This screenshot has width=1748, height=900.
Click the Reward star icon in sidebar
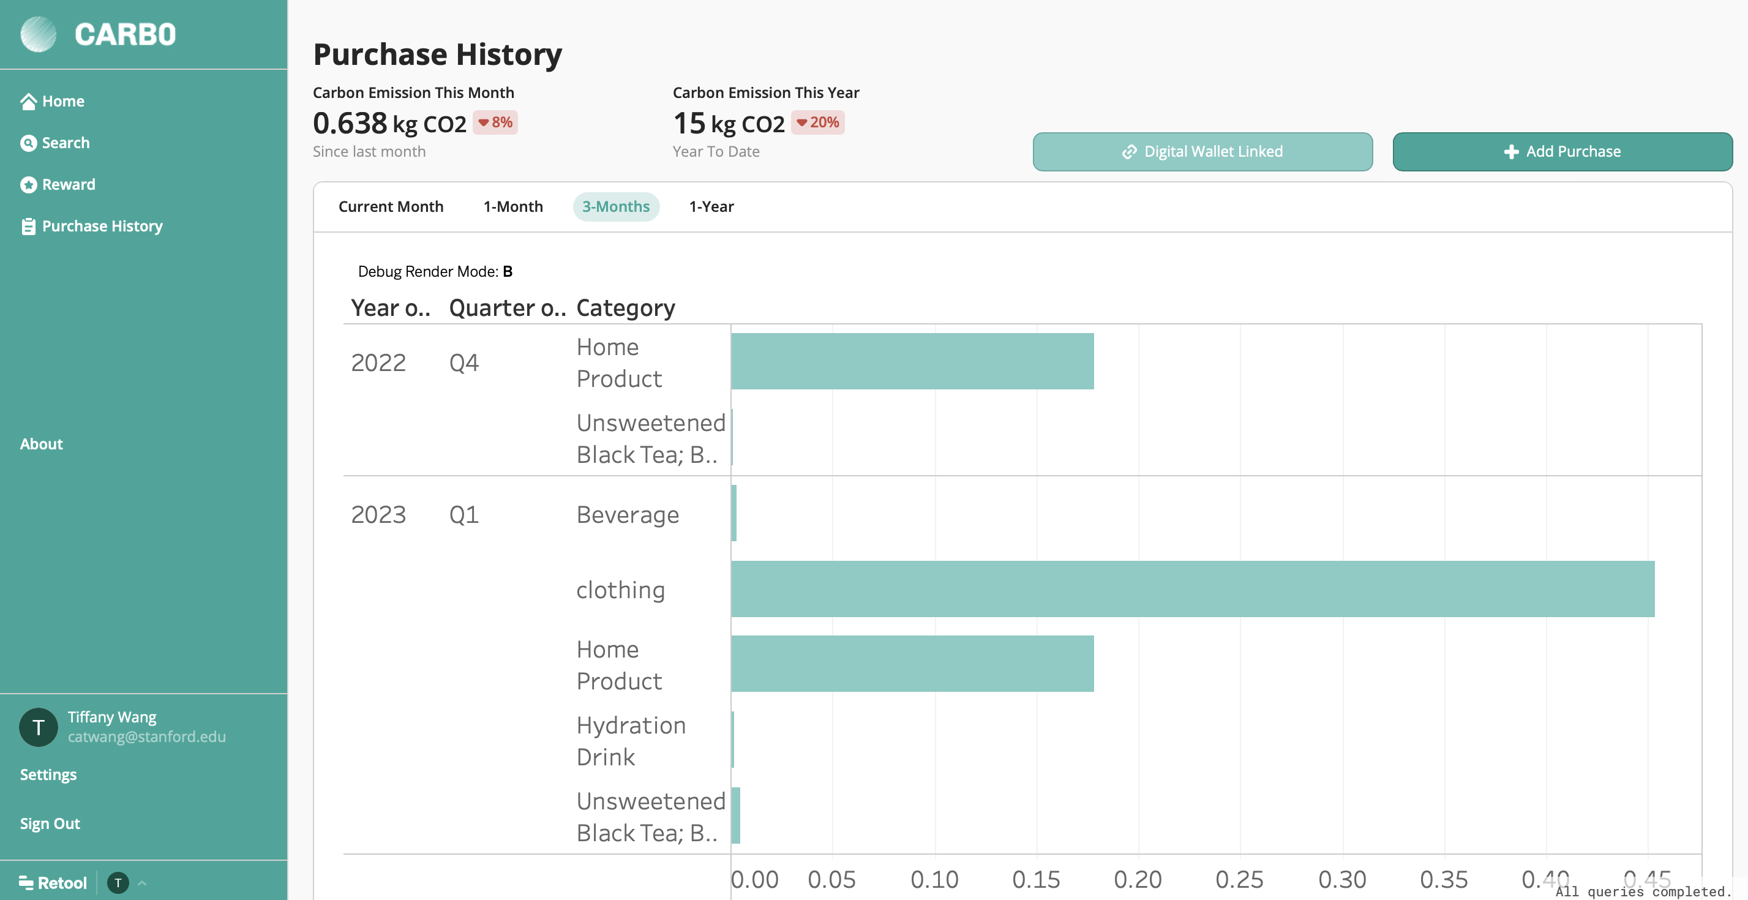click(x=28, y=185)
